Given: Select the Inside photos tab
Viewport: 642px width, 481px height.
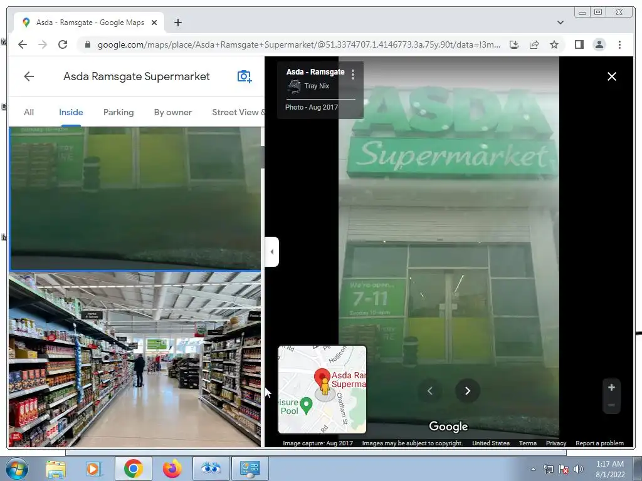Looking at the screenshot, I should point(71,113).
